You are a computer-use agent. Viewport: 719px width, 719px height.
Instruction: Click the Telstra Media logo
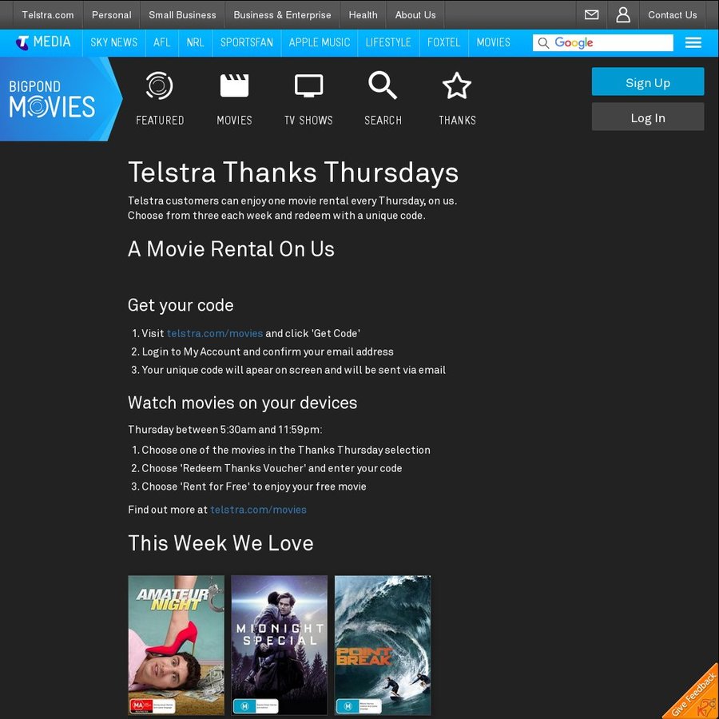43,42
